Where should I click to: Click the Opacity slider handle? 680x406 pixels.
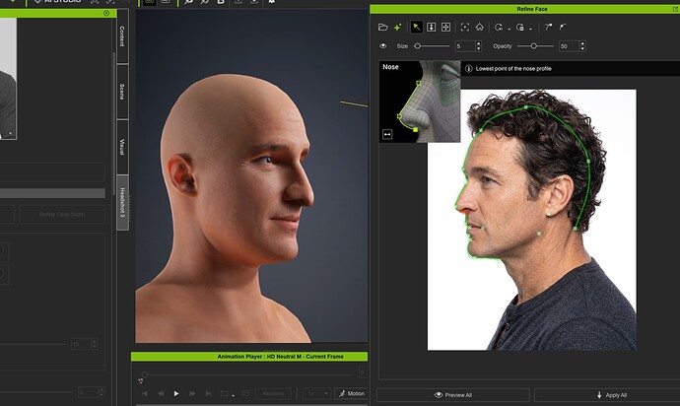click(534, 46)
